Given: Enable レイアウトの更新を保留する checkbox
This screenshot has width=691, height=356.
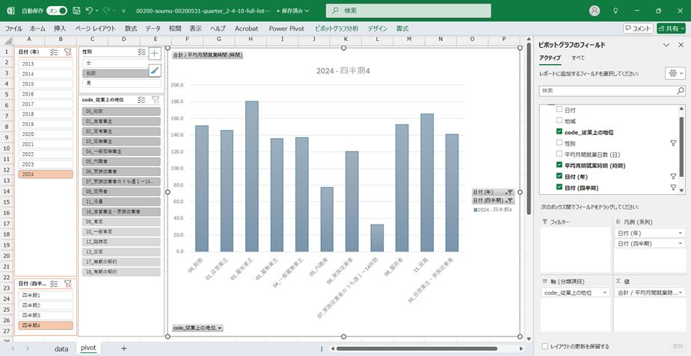Looking at the screenshot, I should pos(544,346).
